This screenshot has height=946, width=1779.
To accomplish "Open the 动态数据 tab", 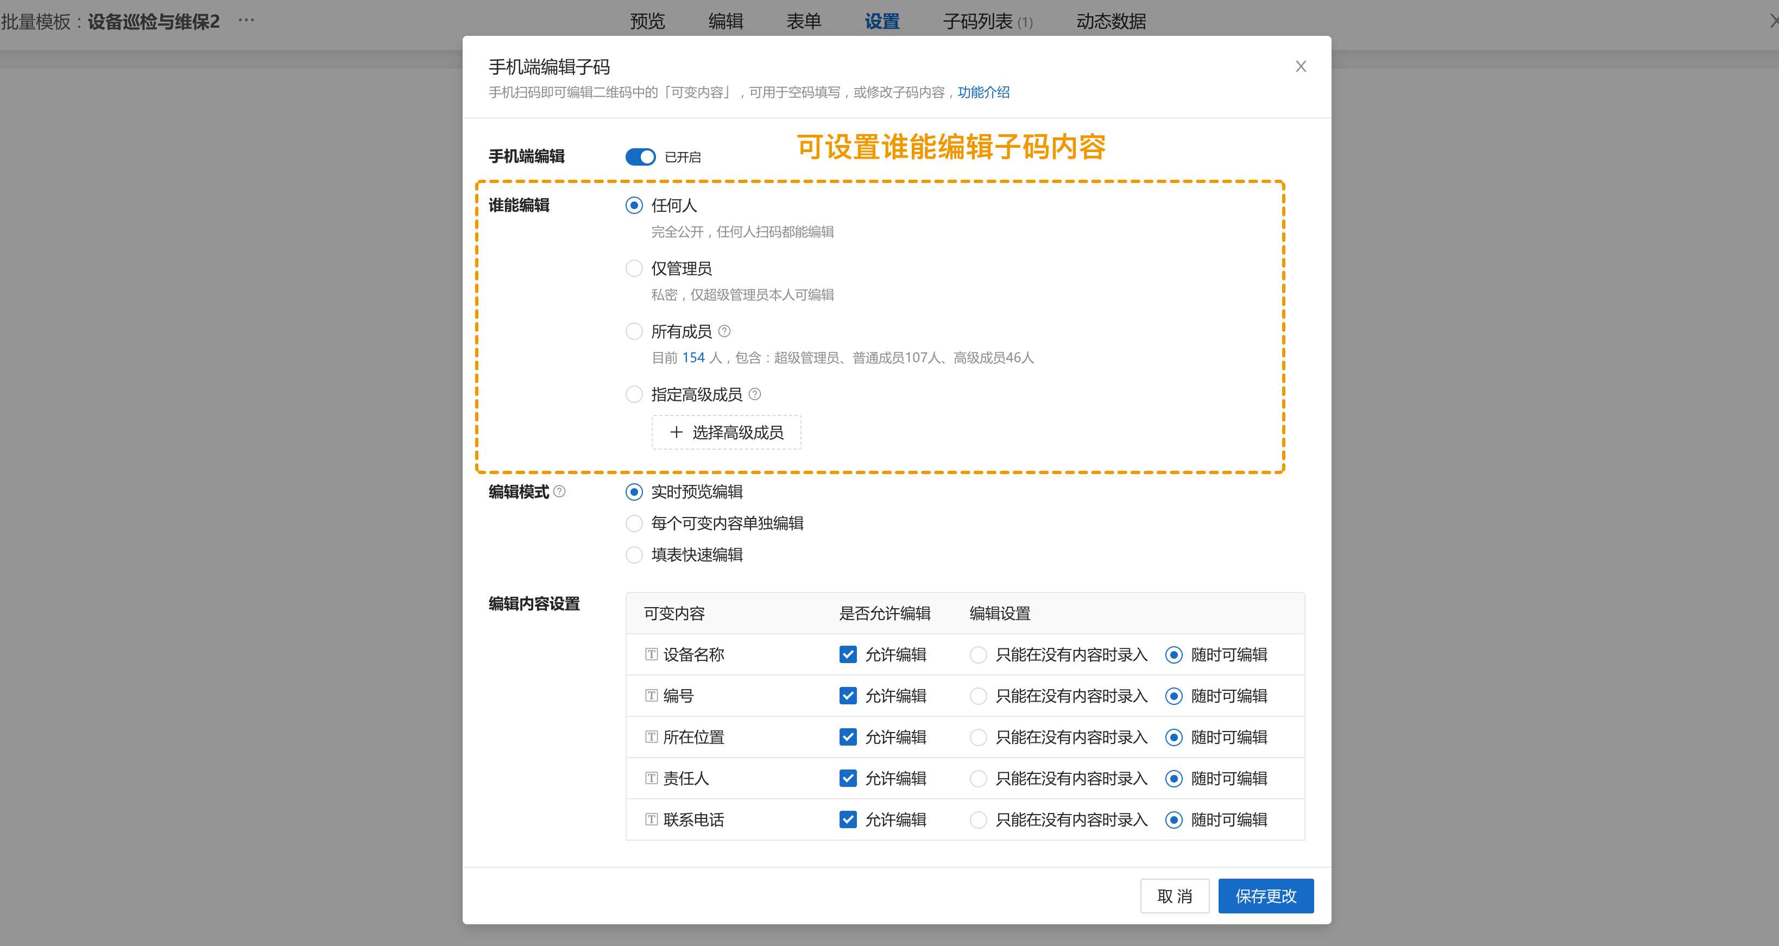I will coord(1111,21).
